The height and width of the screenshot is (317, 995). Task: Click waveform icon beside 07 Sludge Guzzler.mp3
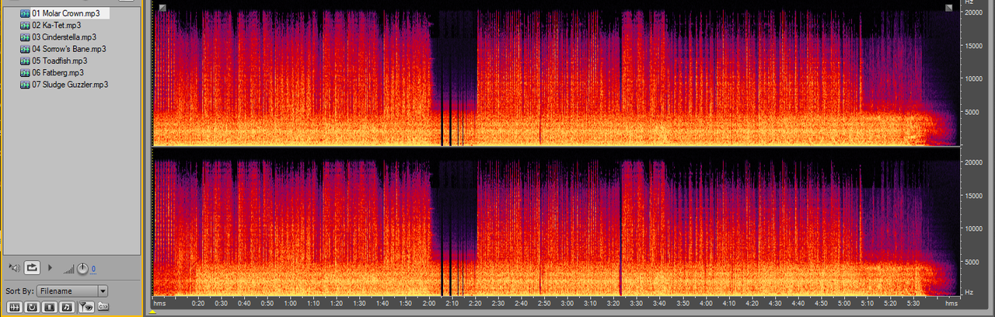click(x=25, y=84)
